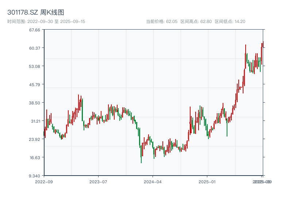Click y-axis value 31.21
Screen dimensions: 292x219
[x=35, y=121]
